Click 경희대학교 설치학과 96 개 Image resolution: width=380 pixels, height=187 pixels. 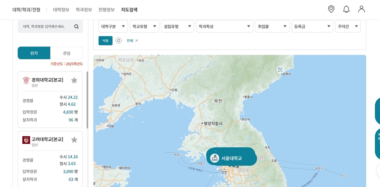pyautogui.click(x=73, y=120)
